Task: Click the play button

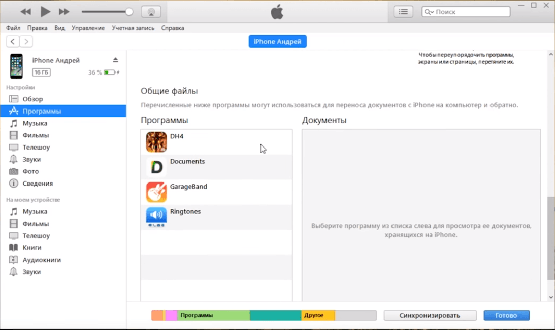Action: coord(45,11)
